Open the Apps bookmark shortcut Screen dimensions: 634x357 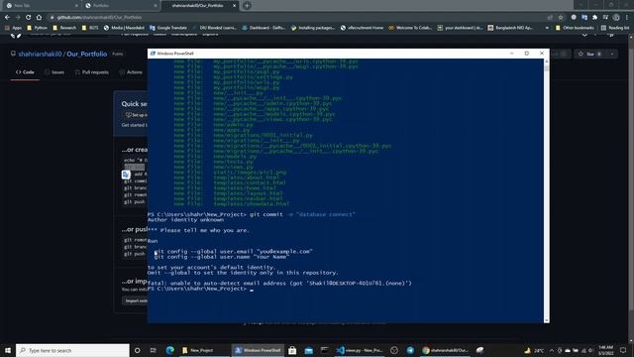pyautogui.click(x=13, y=28)
